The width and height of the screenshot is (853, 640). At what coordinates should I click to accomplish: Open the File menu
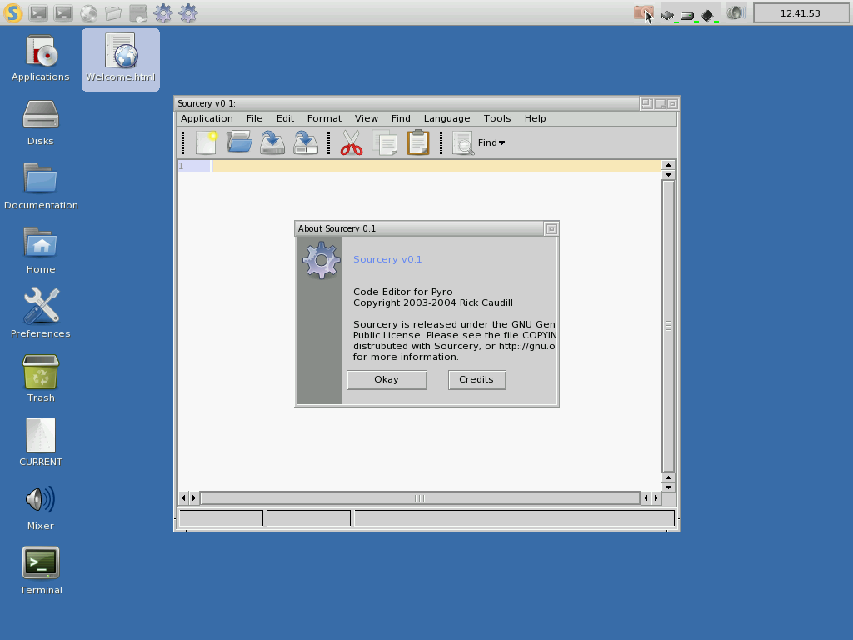pos(254,118)
